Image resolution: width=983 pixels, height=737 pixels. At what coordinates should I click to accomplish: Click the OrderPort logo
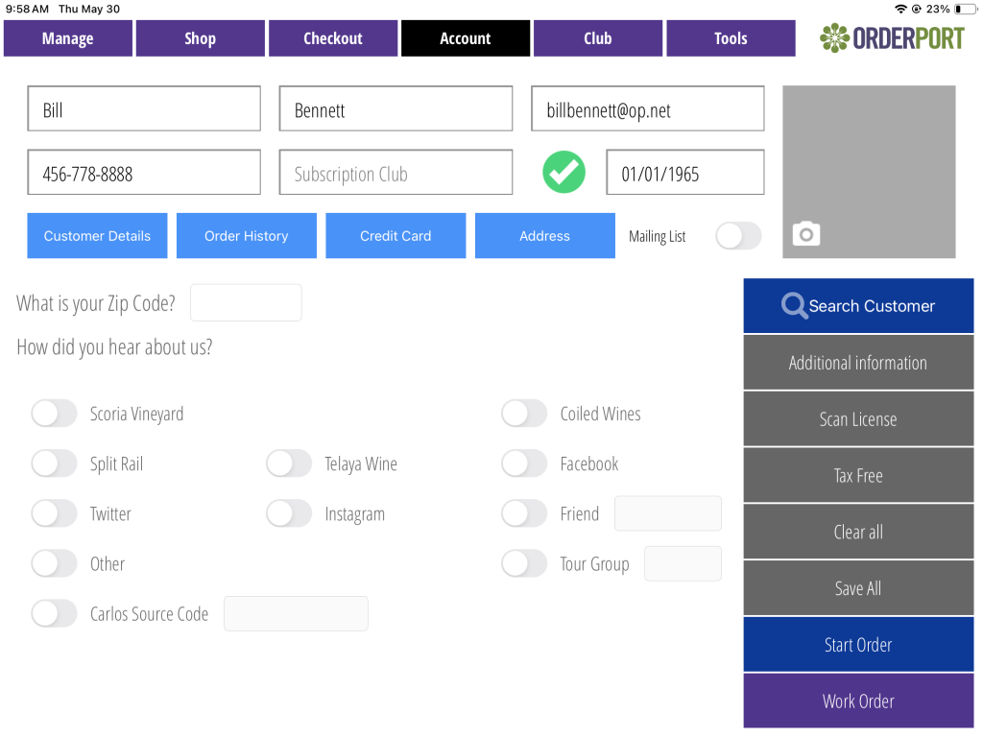pyautogui.click(x=892, y=38)
